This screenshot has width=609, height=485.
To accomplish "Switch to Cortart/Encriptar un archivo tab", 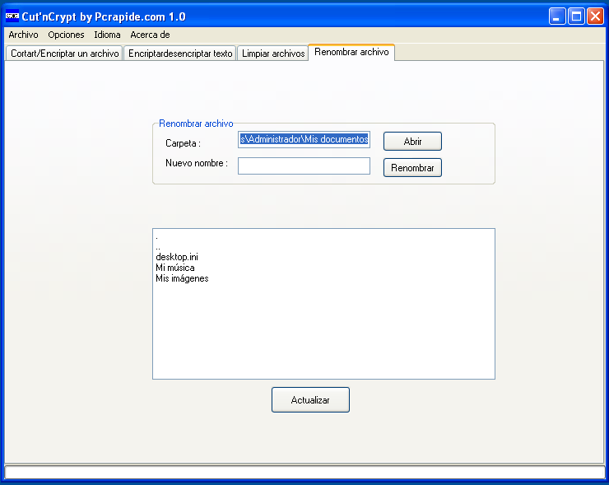I will pos(64,54).
